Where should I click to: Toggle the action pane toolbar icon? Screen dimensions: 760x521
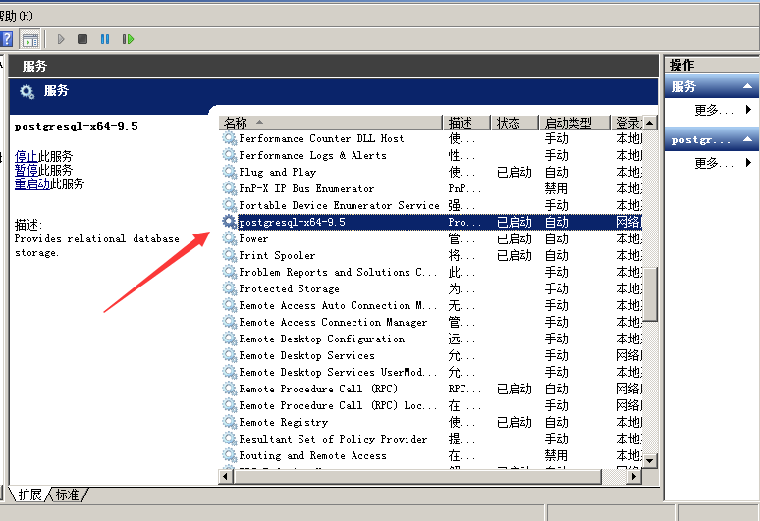pos(30,39)
